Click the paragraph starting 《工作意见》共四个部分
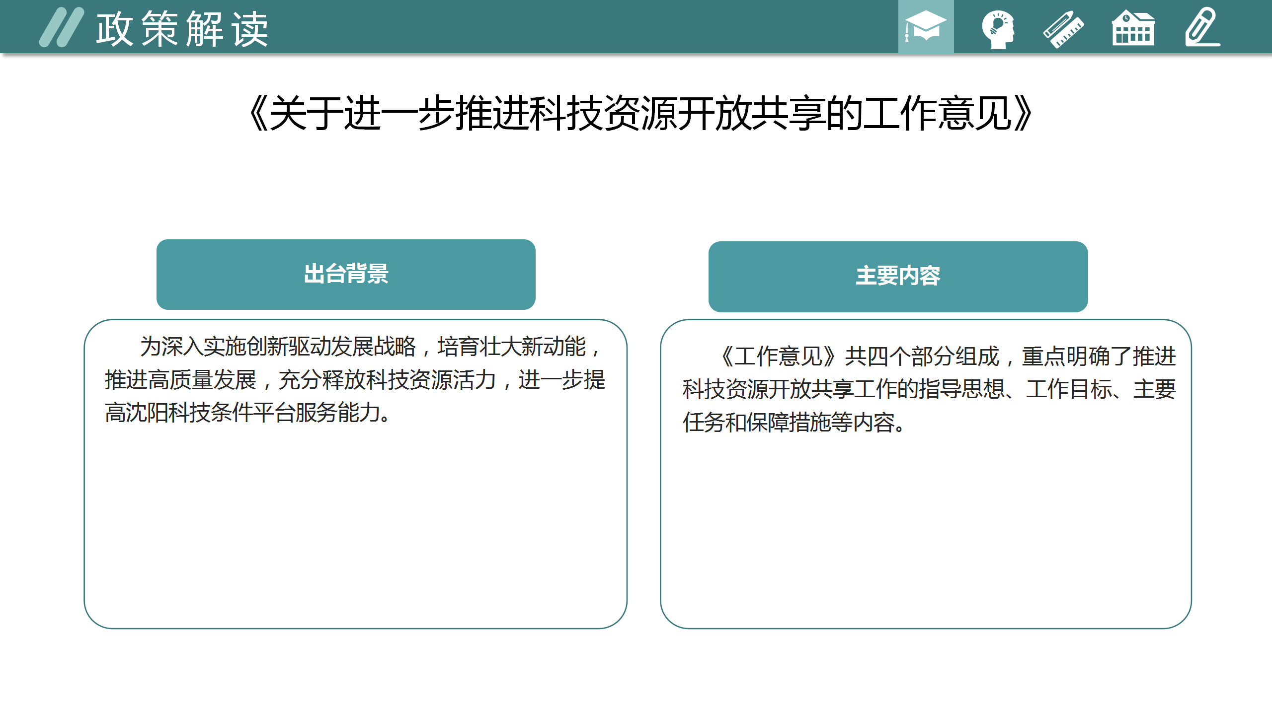 tap(928, 389)
